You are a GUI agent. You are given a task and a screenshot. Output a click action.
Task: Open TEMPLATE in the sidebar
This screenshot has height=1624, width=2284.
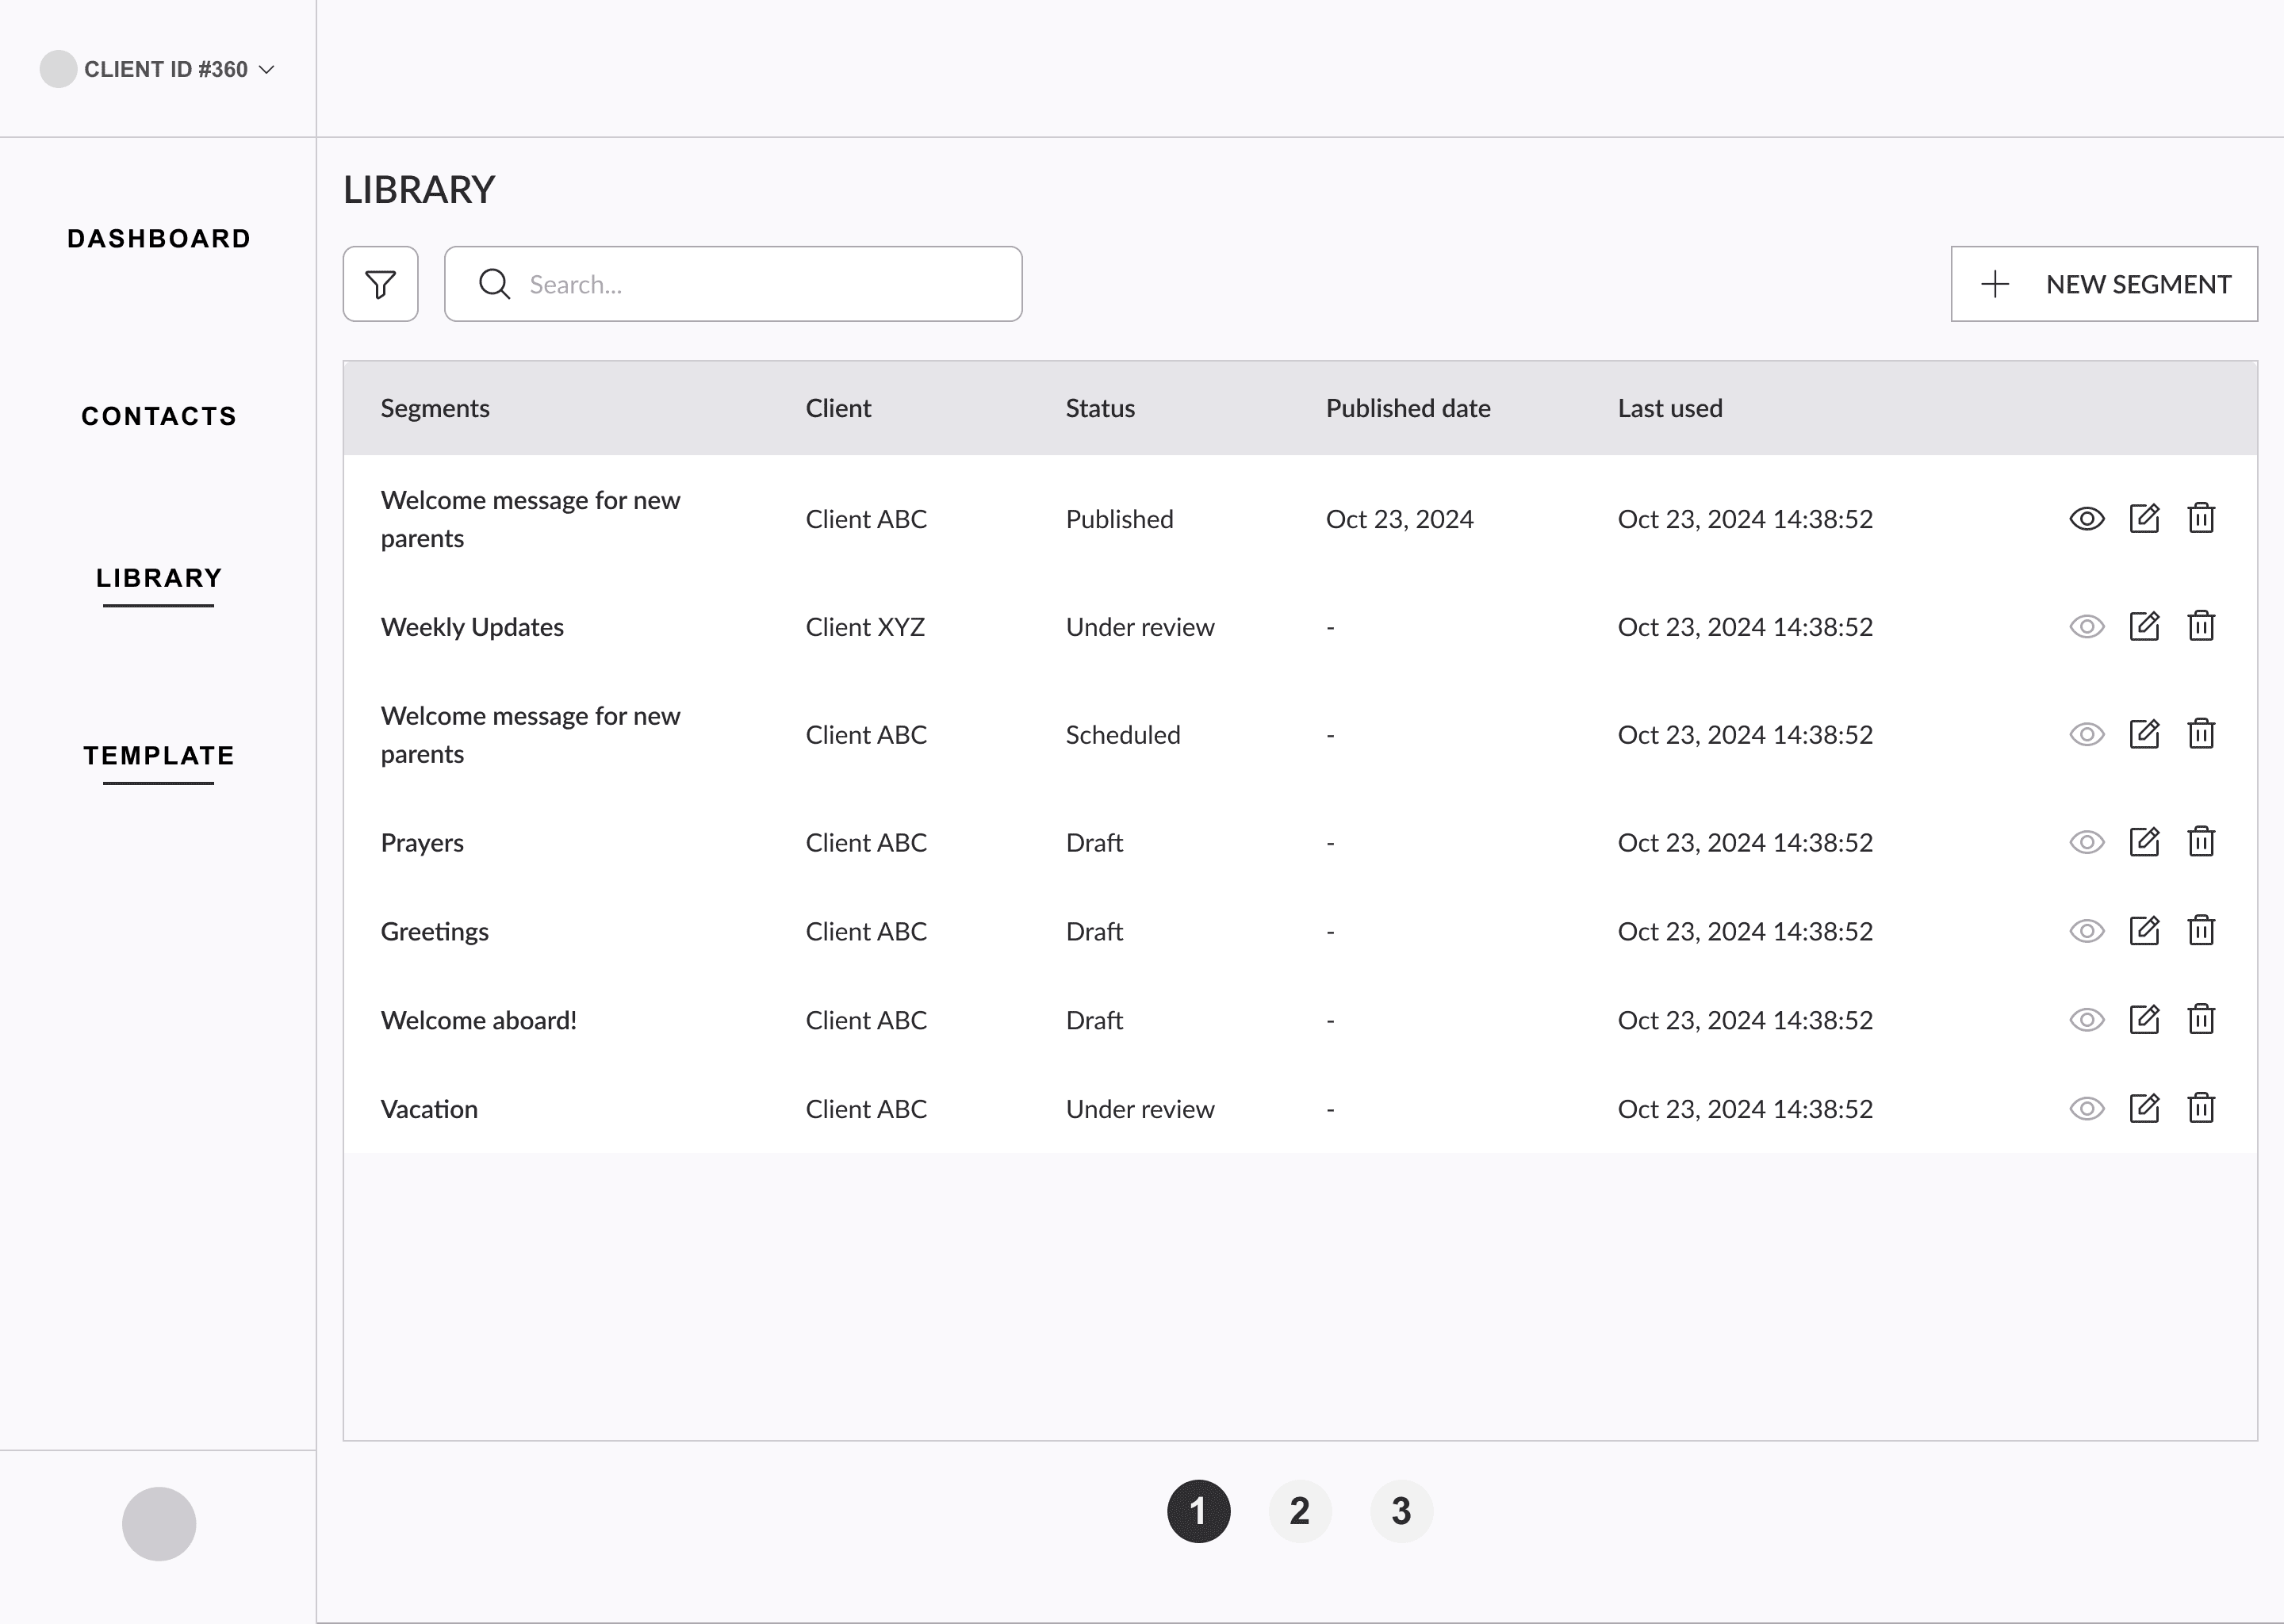coord(159,756)
